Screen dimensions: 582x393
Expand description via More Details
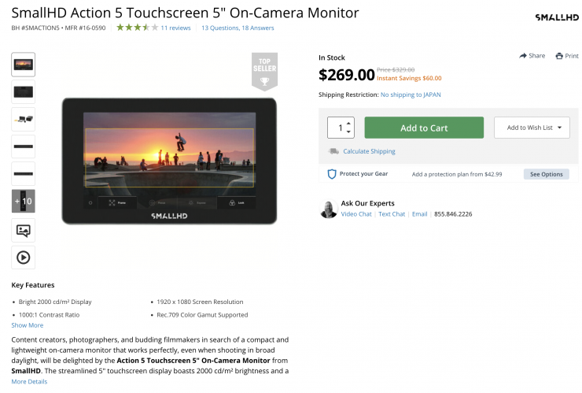coord(29,381)
